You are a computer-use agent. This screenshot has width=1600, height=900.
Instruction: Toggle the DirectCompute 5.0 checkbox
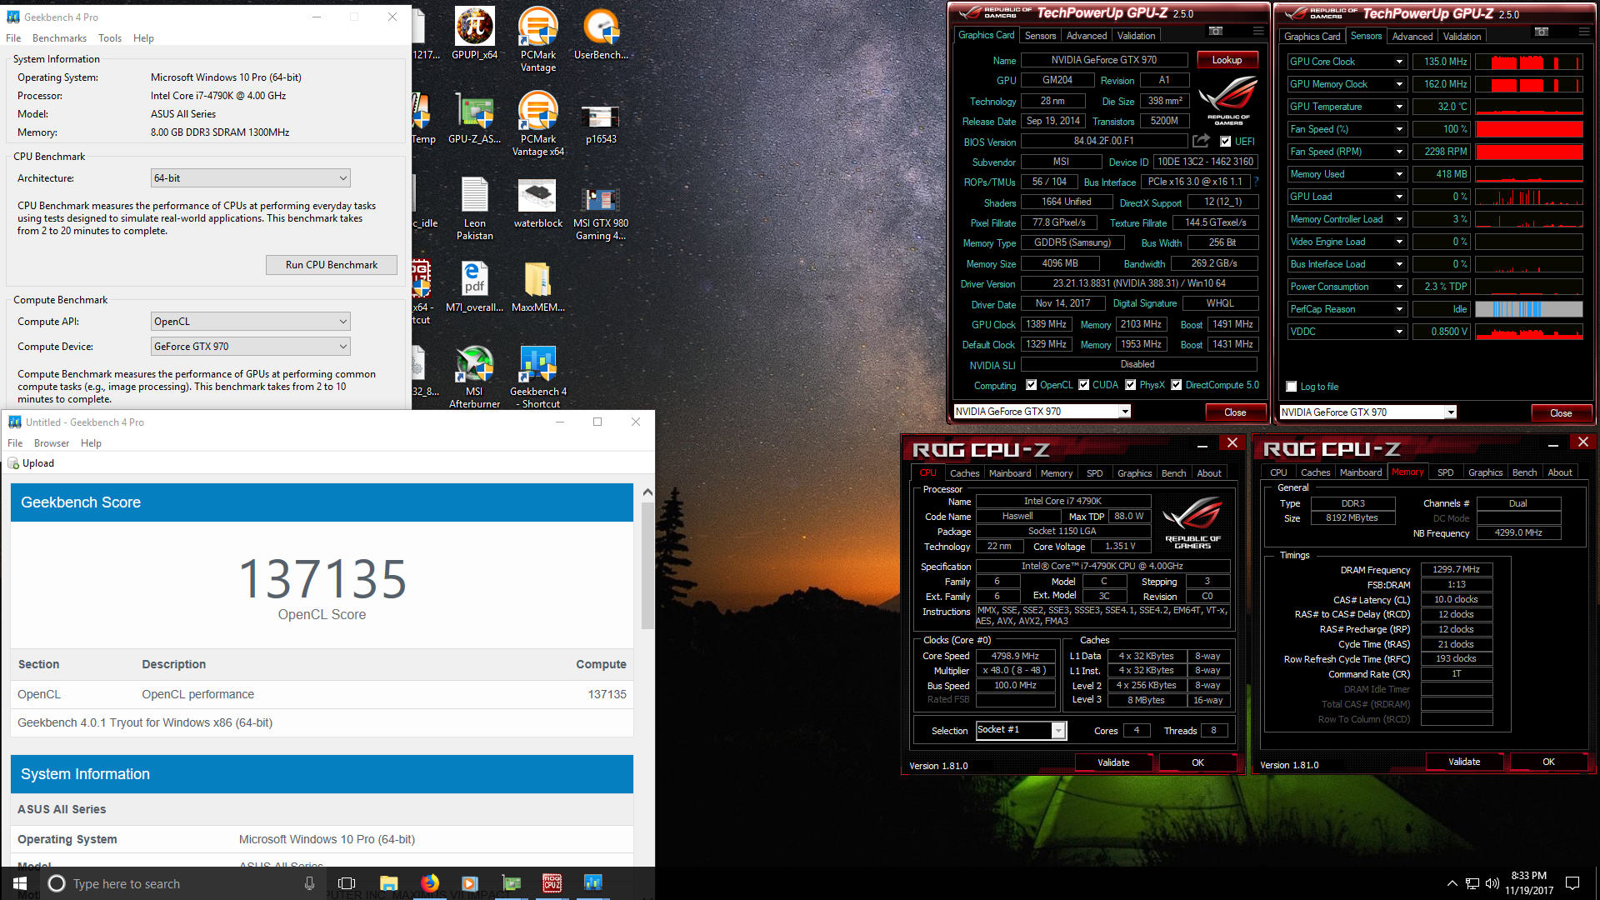click(x=1177, y=385)
